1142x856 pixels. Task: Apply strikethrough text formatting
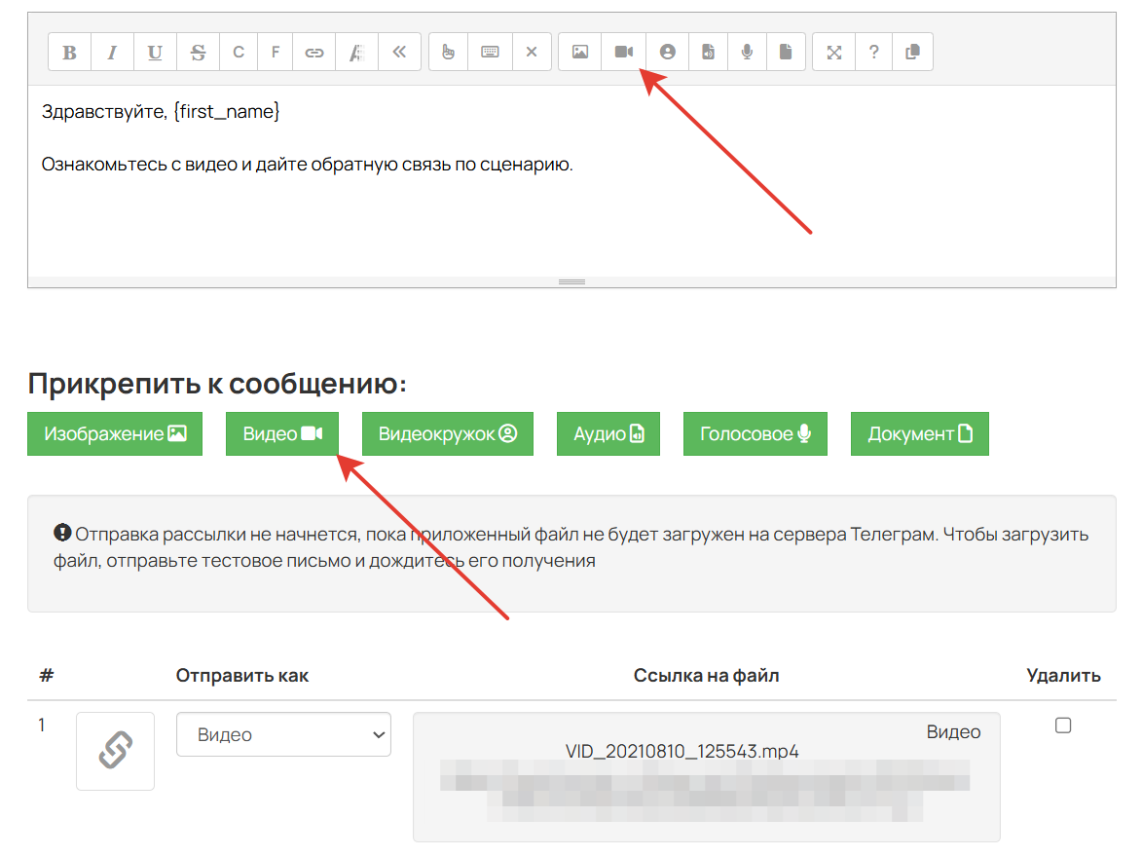[x=198, y=52]
